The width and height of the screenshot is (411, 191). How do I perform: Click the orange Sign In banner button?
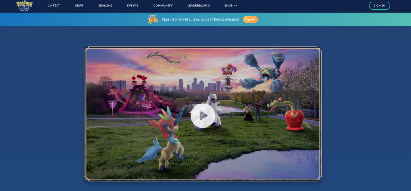point(250,19)
